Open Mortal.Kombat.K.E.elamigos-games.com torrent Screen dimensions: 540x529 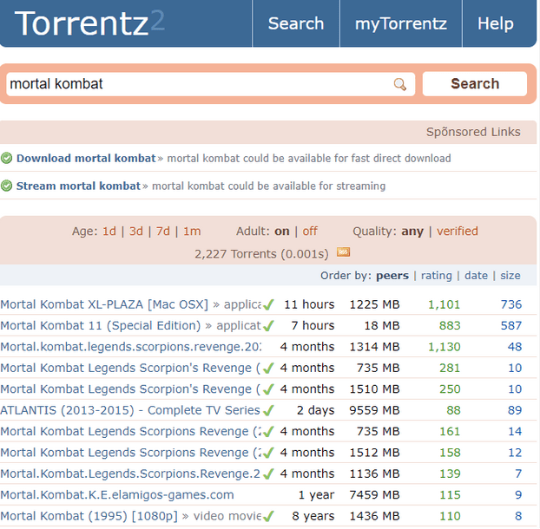(117, 495)
